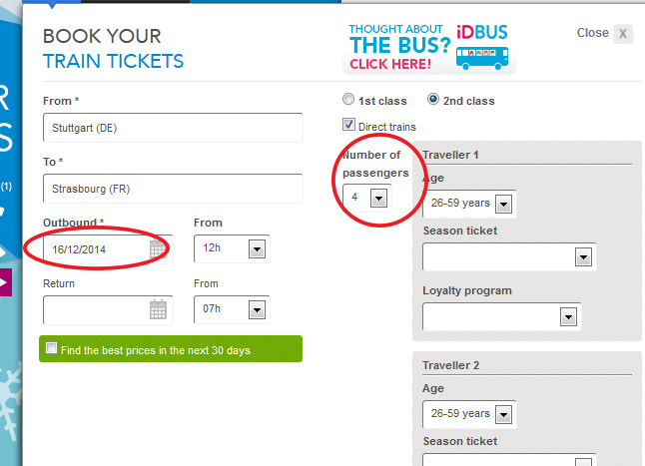This screenshot has height=466, width=645.
Task: Click the From station field Stuttgart
Action: (x=173, y=128)
